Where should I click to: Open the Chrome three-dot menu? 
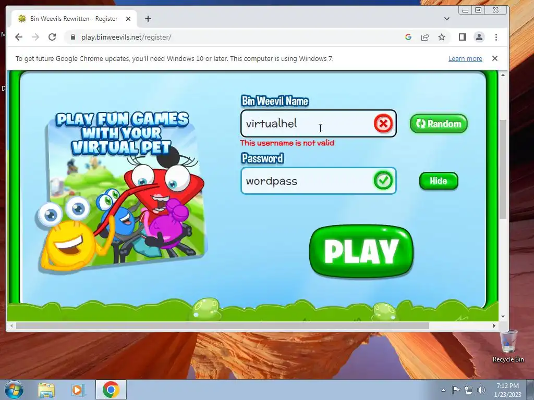pyautogui.click(x=496, y=37)
